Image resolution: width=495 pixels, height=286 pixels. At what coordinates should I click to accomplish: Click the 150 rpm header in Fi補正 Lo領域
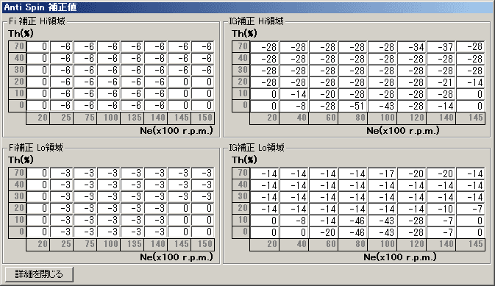[203, 244]
